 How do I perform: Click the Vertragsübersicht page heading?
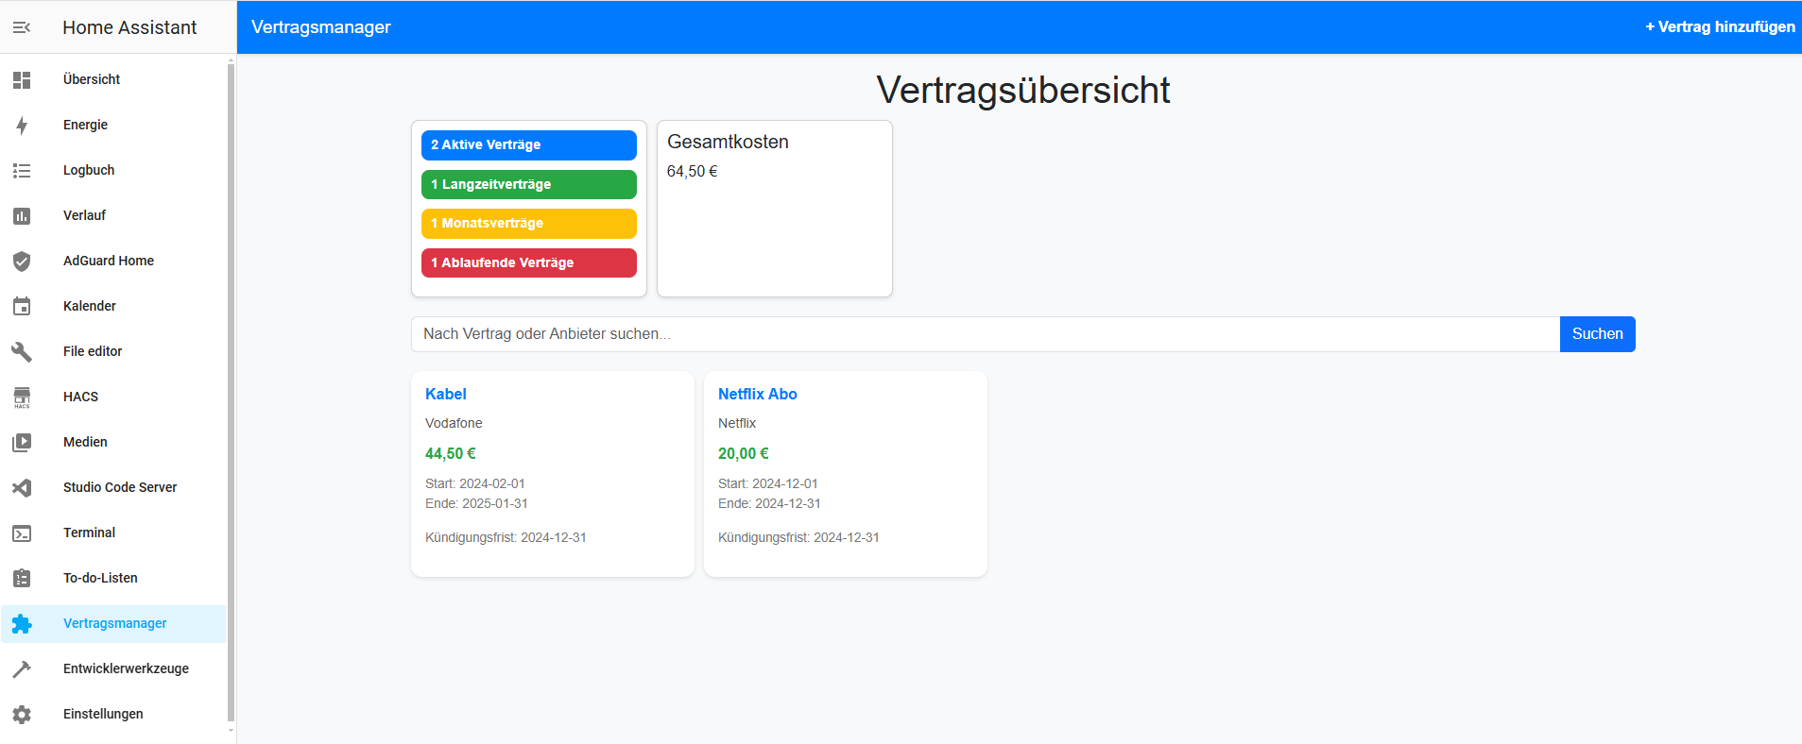(1023, 91)
